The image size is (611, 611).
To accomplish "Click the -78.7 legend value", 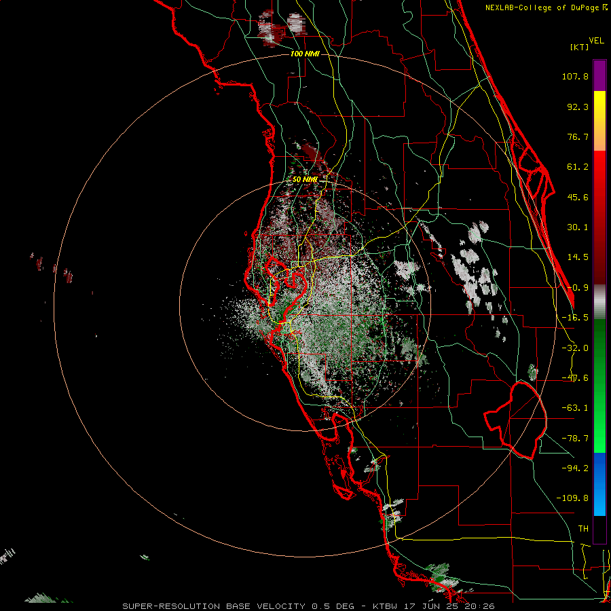I will tap(575, 439).
